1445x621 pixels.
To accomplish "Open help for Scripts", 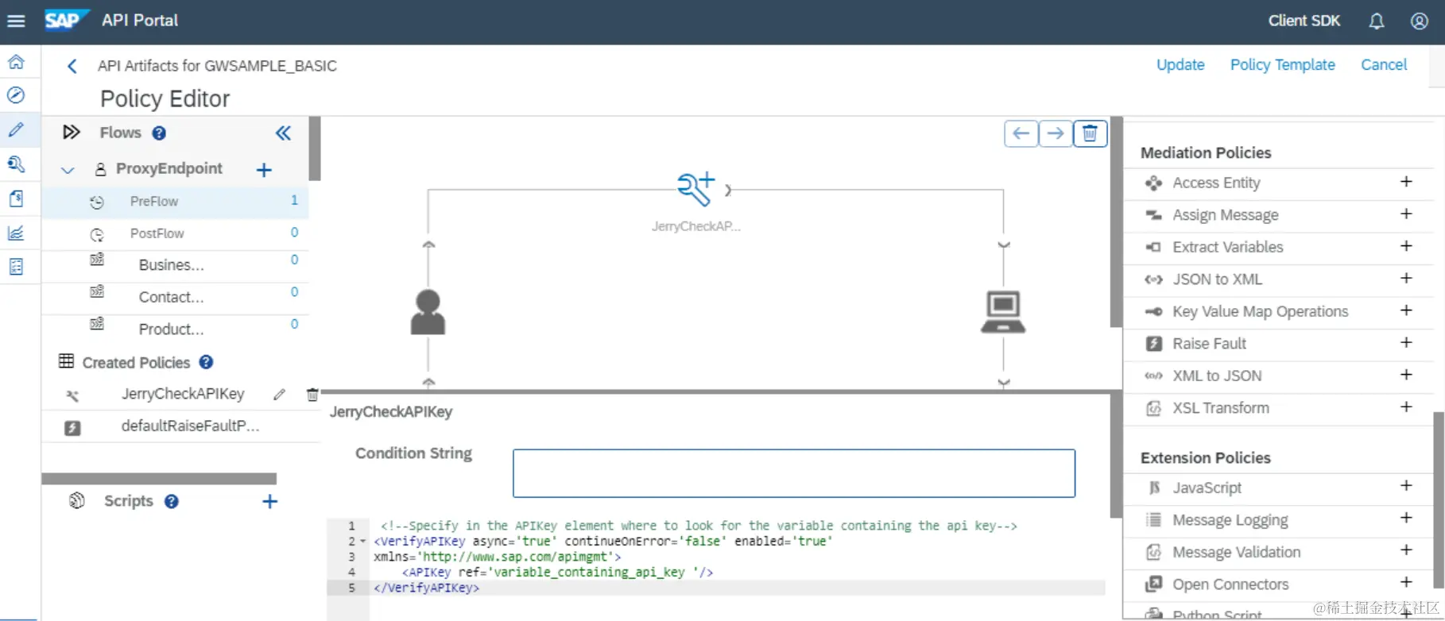I will coord(172,502).
